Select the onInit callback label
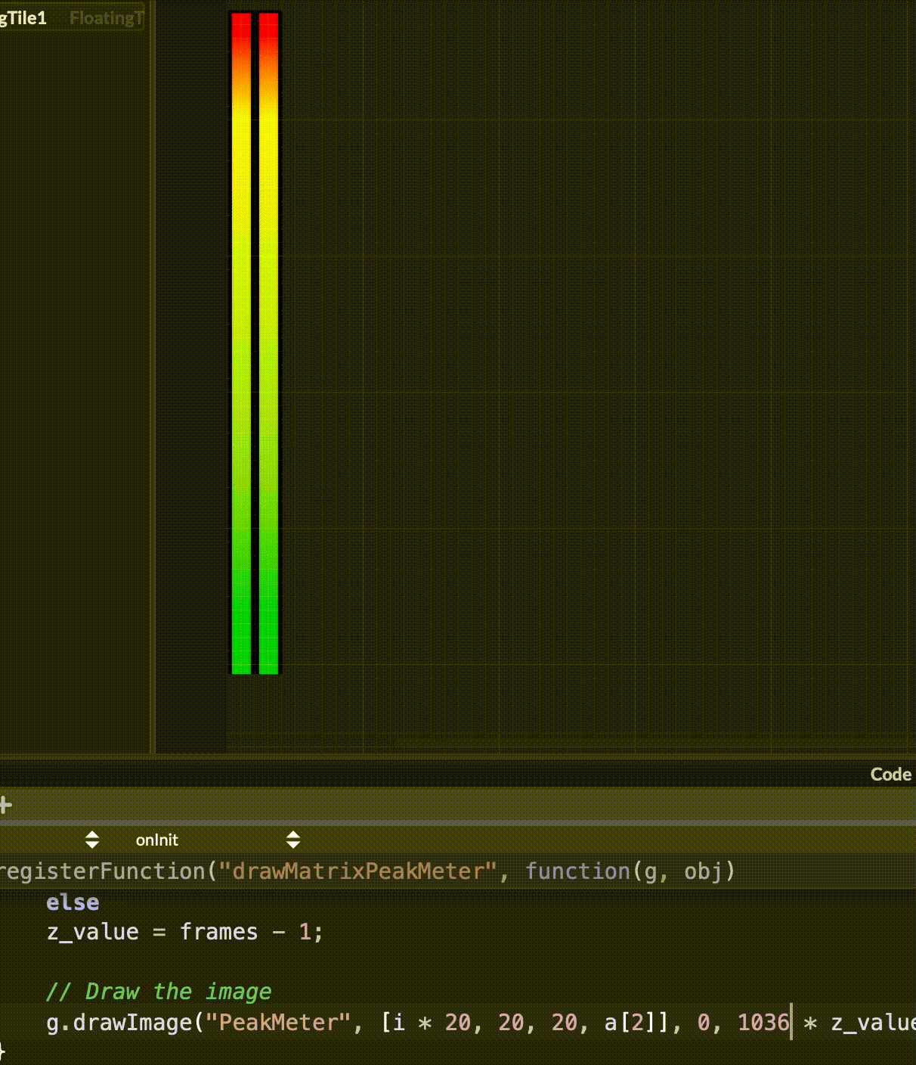This screenshot has height=1065, width=916. click(x=156, y=840)
